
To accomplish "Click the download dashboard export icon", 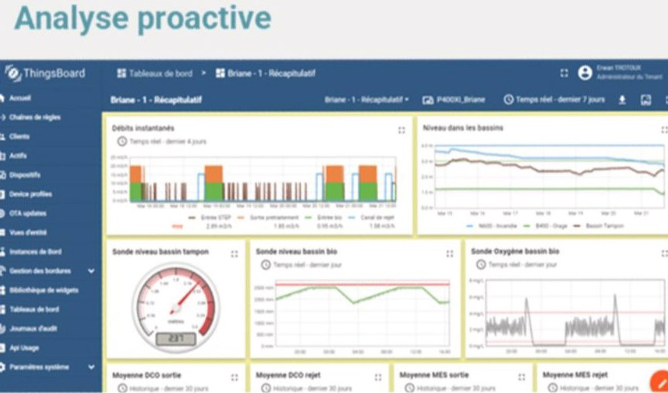I will tap(622, 100).
